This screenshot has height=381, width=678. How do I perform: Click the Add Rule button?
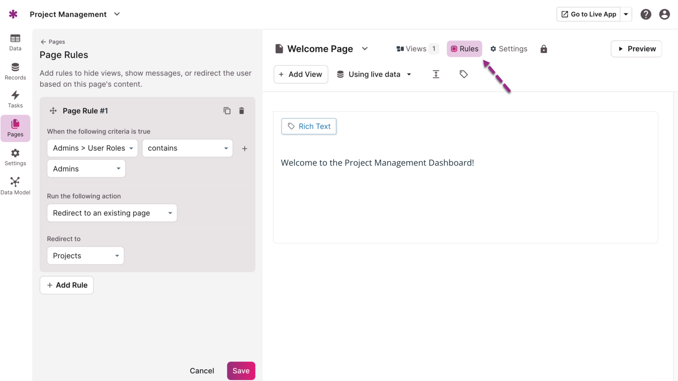[x=67, y=285]
